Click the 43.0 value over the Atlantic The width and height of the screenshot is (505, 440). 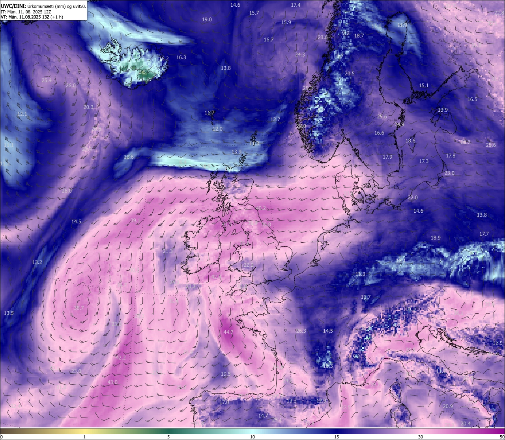112,382
